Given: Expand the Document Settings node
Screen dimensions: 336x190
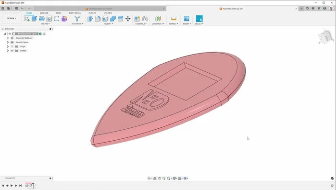Looking at the screenshot, I should (8, 38).
